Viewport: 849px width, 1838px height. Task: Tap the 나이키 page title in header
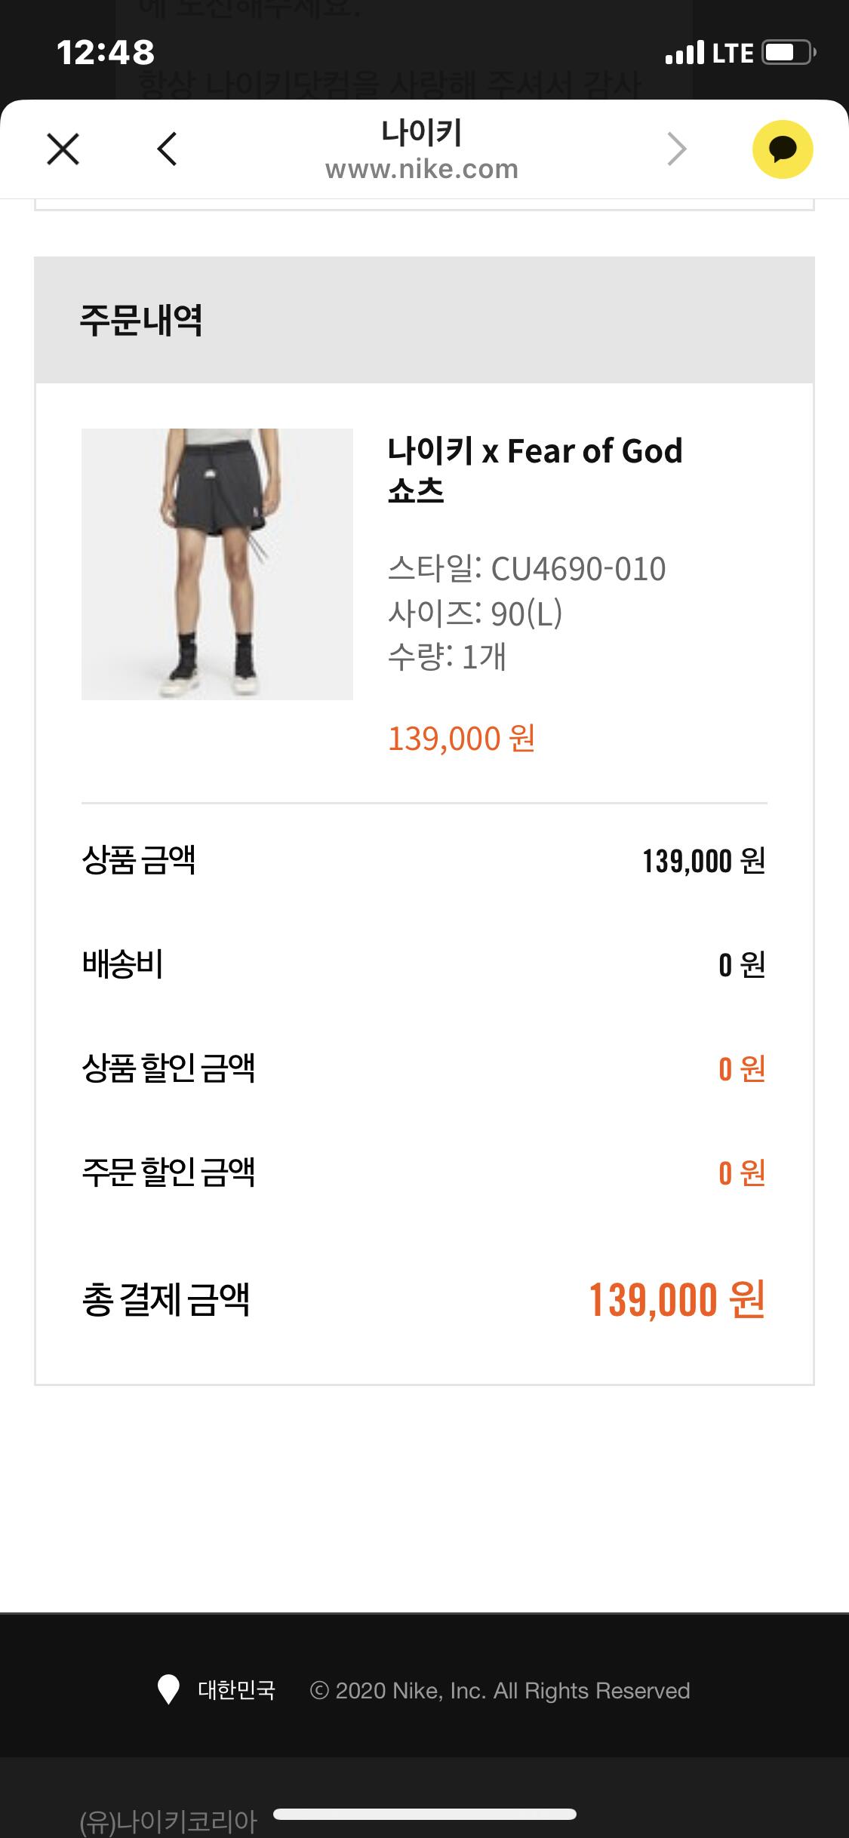pos(422,132)
